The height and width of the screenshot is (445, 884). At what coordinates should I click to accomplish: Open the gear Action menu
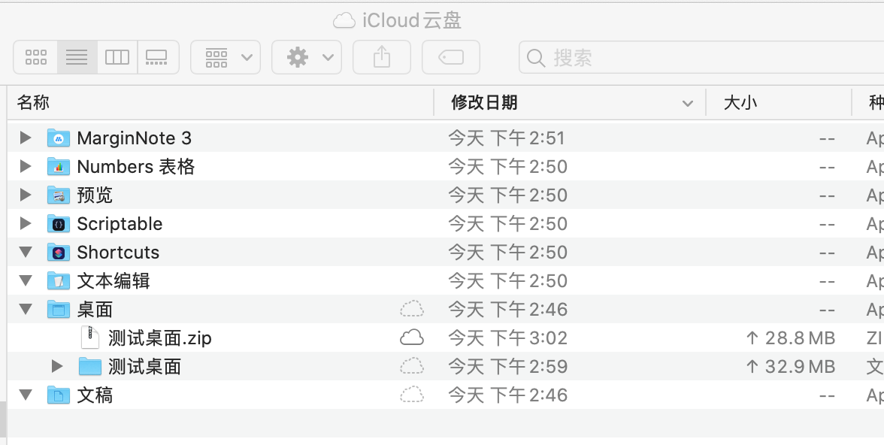[x=307, y=57]
